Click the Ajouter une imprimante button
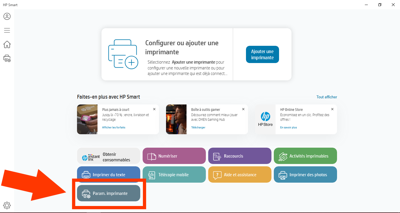The image size is (400, 213). (x=262, y=55)
